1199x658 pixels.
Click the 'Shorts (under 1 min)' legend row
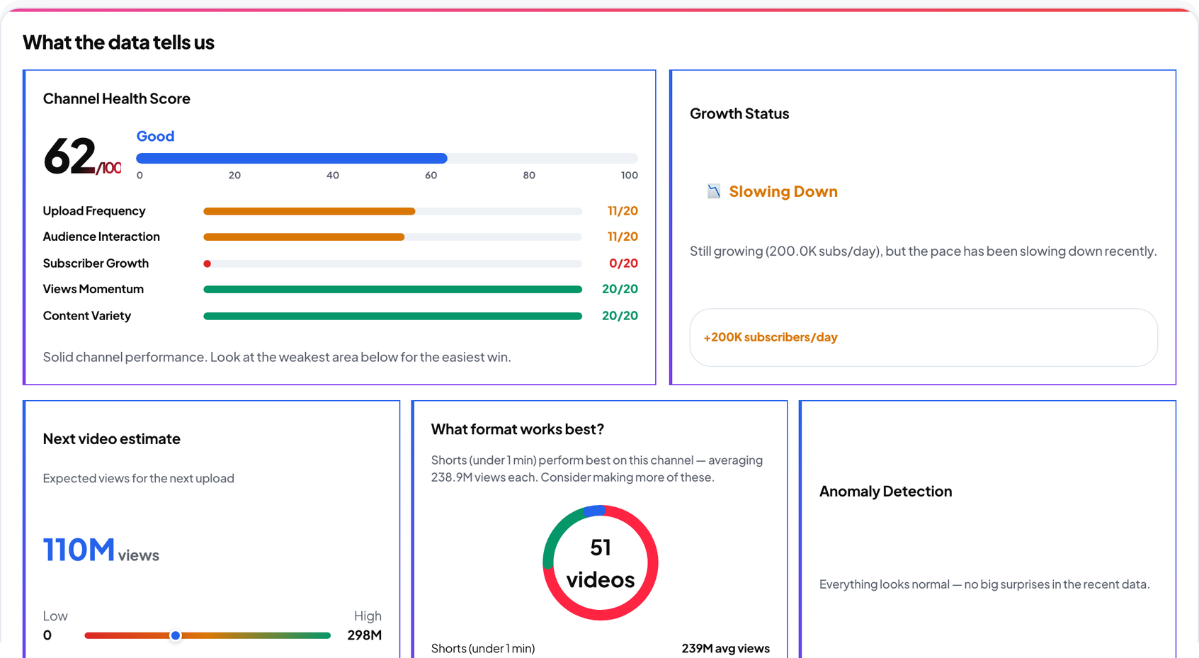click(600, 649)
